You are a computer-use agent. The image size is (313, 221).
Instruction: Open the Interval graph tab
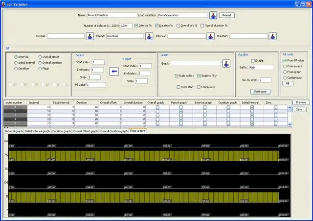[14, 131]
